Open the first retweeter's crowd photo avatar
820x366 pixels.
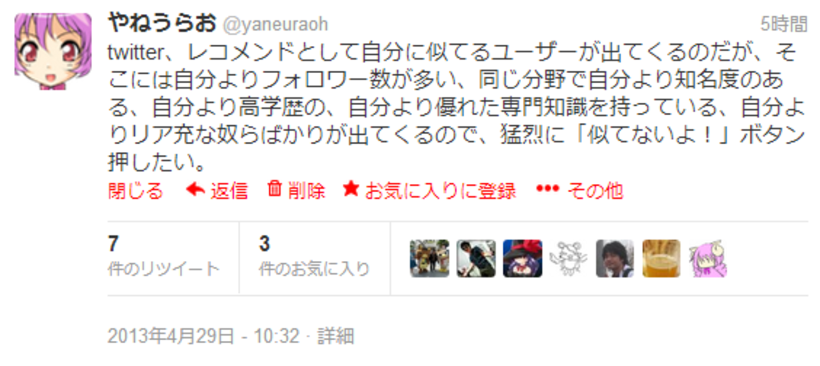pos(430,258)
